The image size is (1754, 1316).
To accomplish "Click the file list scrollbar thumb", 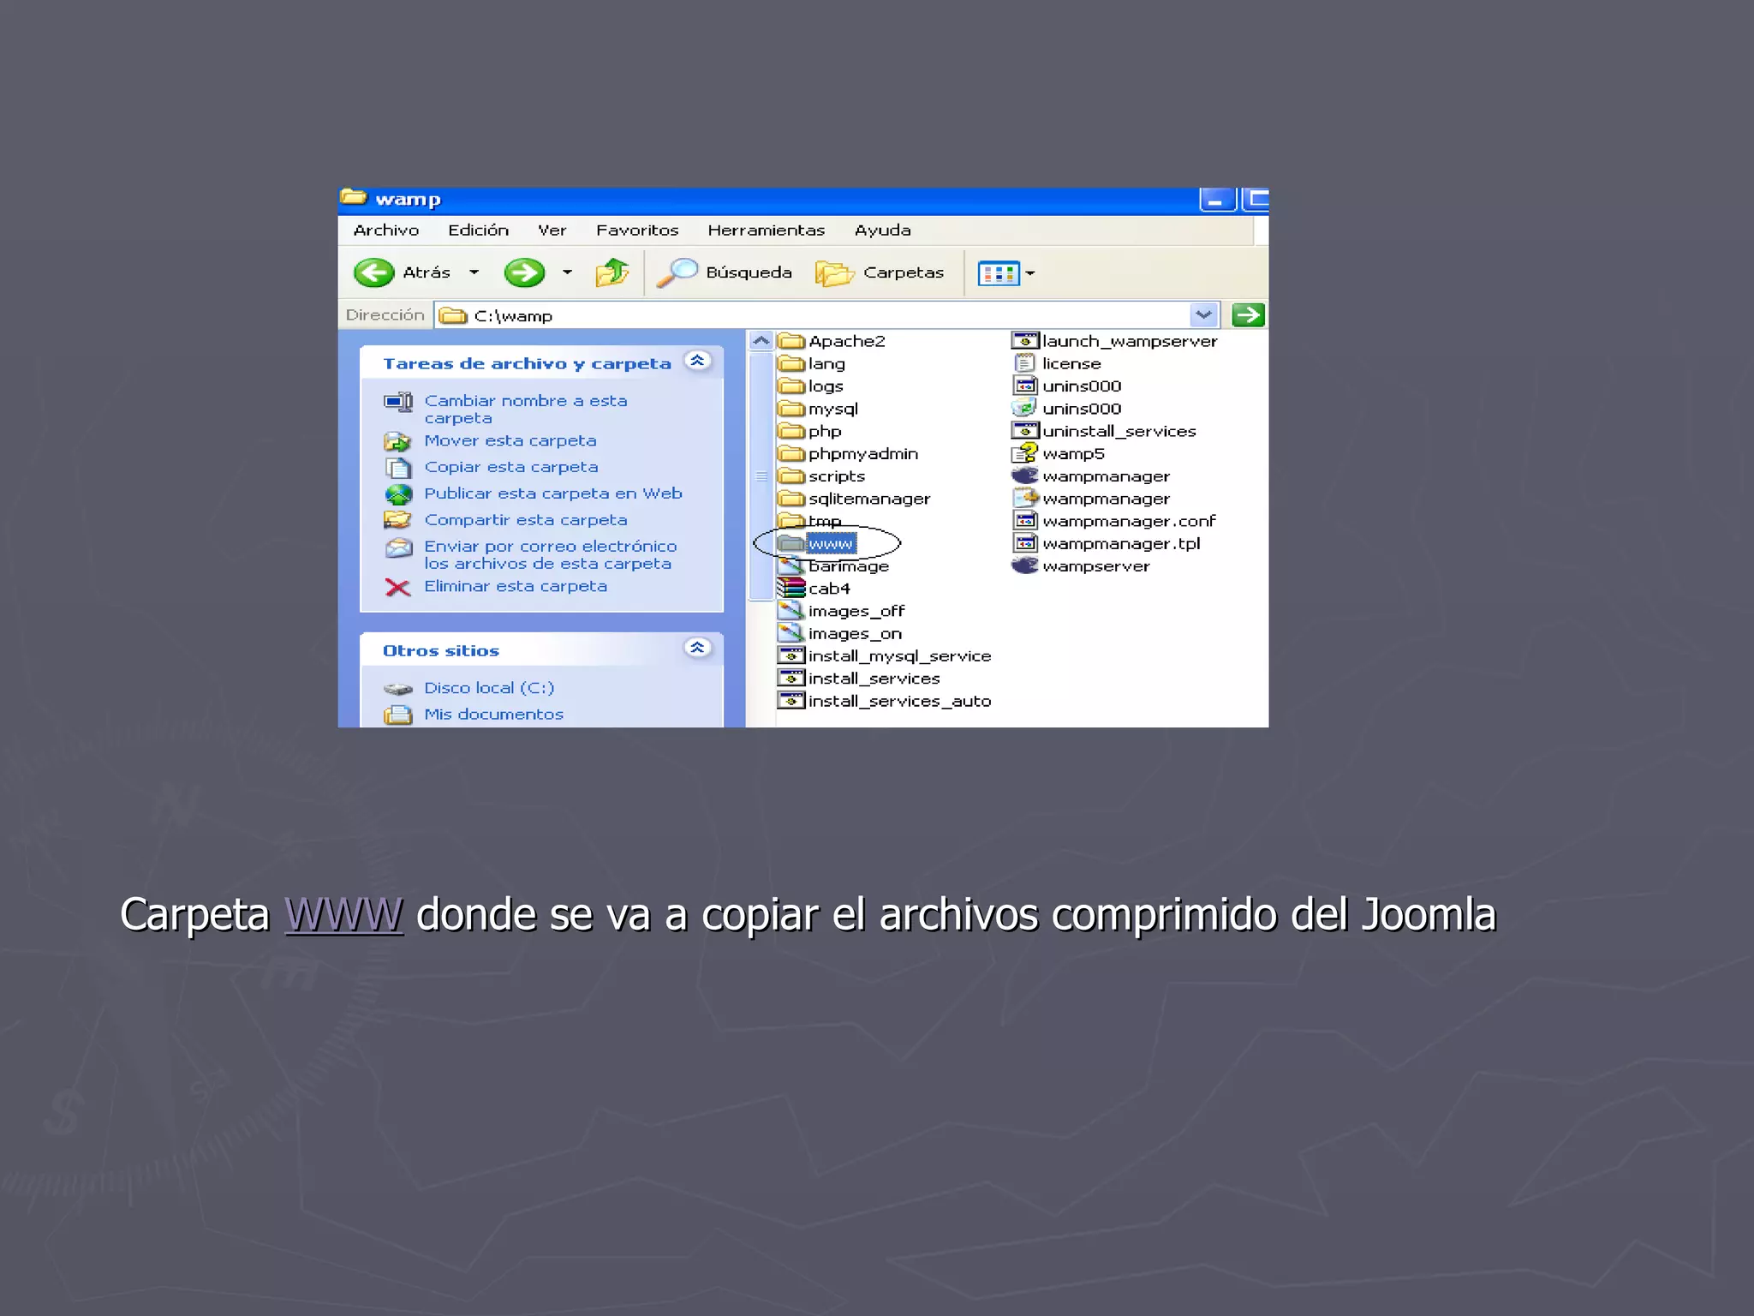I will (761, 476).
